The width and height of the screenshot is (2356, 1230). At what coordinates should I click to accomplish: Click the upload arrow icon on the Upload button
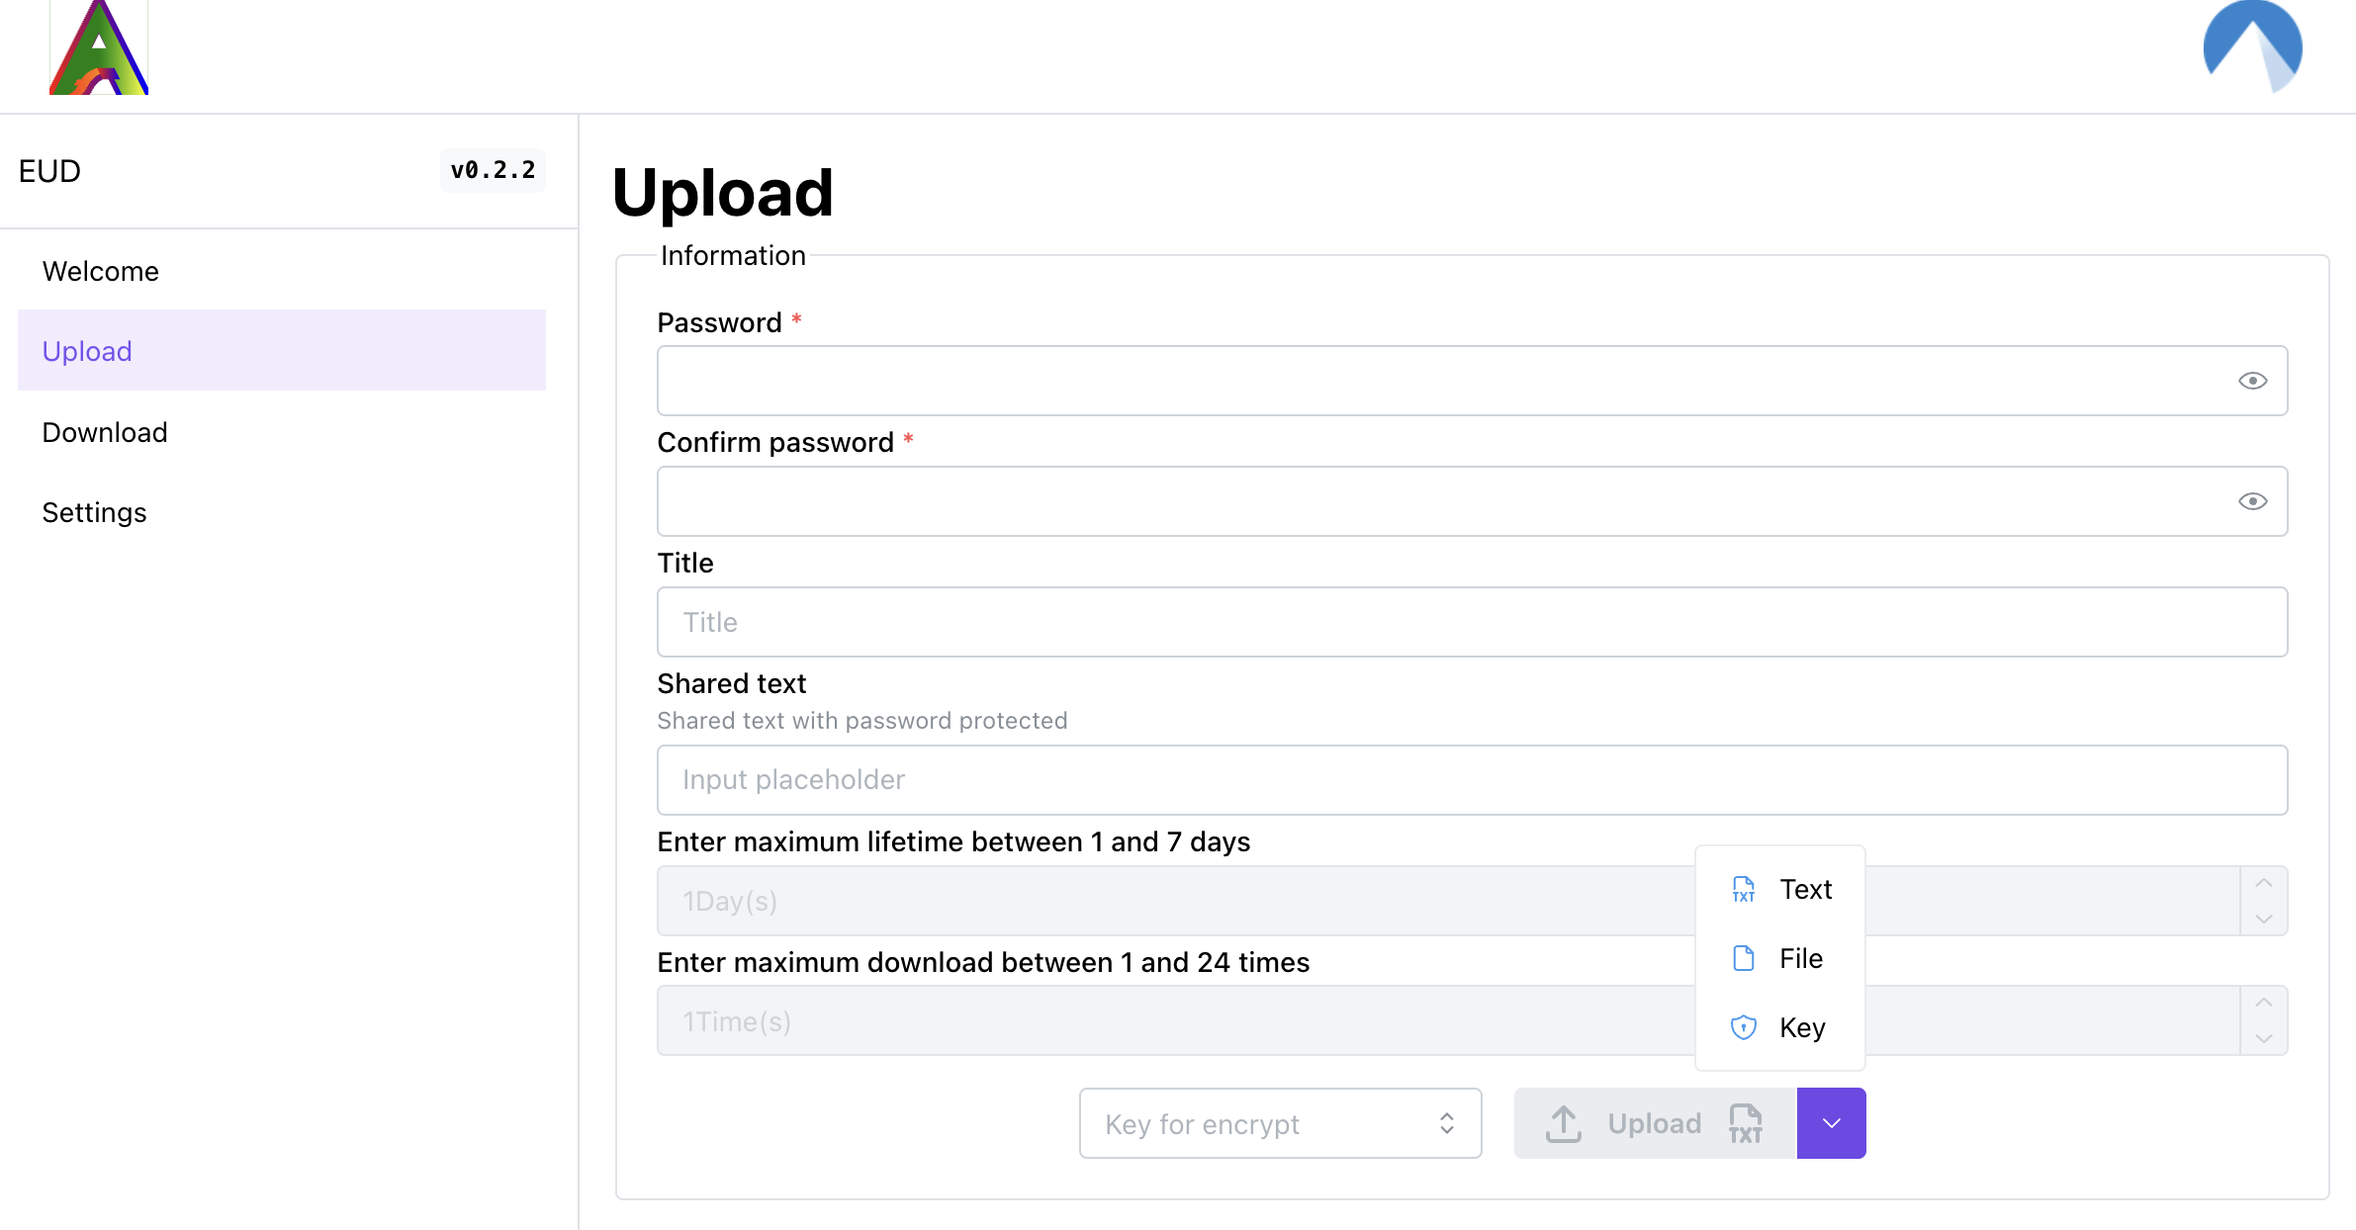[1564, 1124]
